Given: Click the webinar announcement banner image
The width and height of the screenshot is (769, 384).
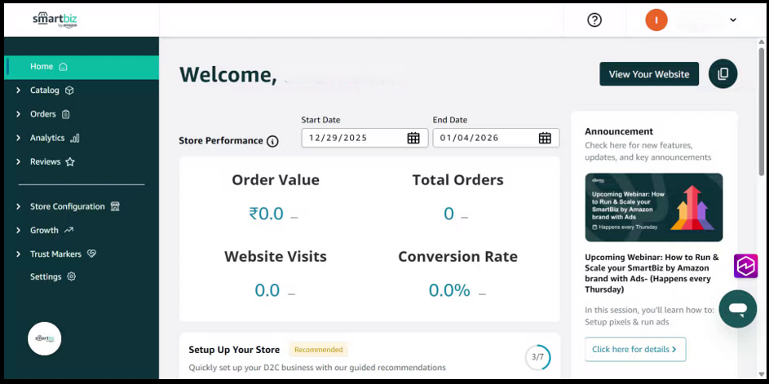Looking at the screenshot, I should 653,207.
